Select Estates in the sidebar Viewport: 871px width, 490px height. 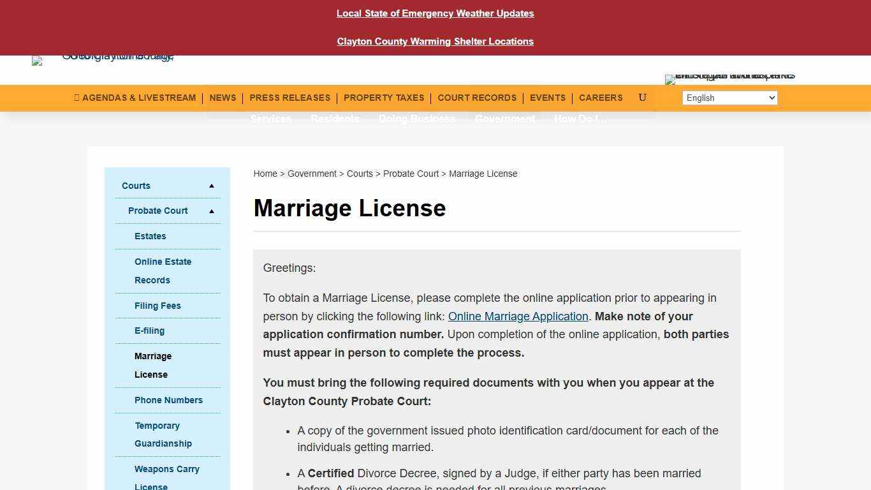click(150, 236)
